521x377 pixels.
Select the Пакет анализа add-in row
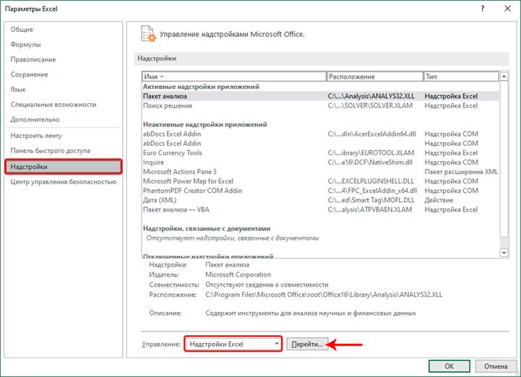pyautogui.click(x=320, y=96)
